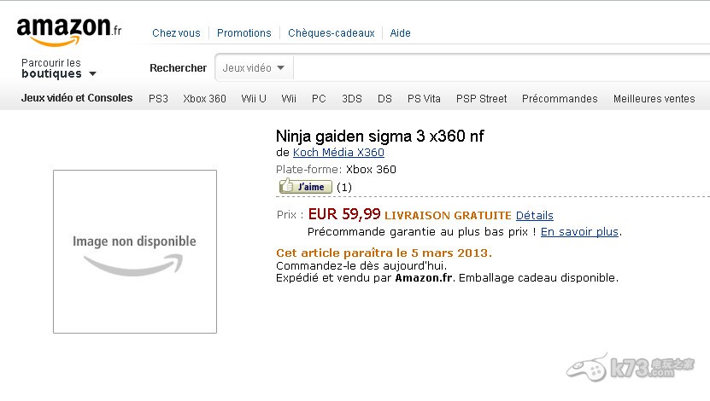The width and height of the screenshot is (710, 401).
Task: Go to the PS Vita tab
Action: pyautogui.click(x=424, y=99)
